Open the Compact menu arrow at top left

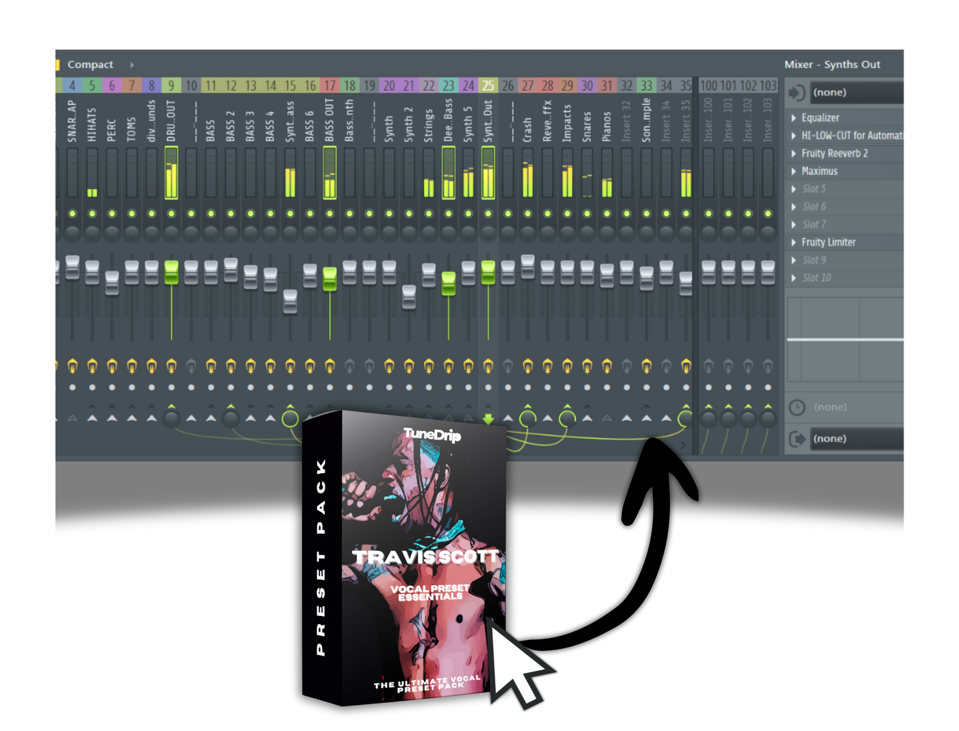131,64
